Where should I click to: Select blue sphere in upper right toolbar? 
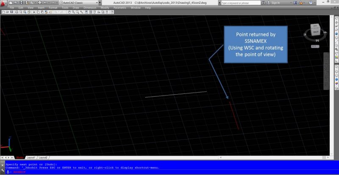336,34
